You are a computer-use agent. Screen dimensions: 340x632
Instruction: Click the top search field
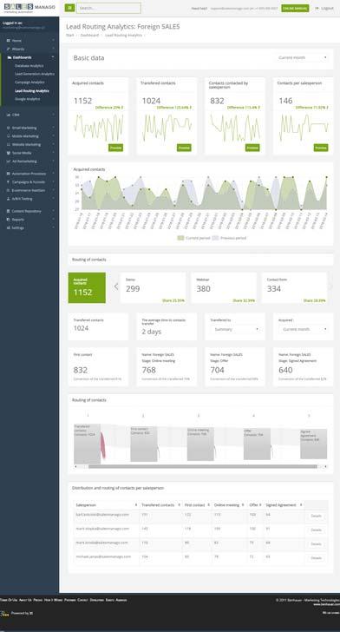108,8
